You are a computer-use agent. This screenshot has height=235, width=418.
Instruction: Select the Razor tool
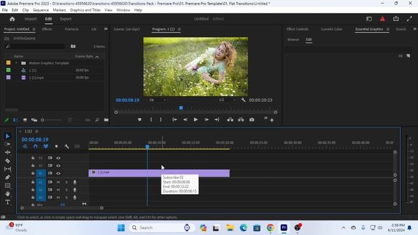pyautogui.click(x=8, y=161)
